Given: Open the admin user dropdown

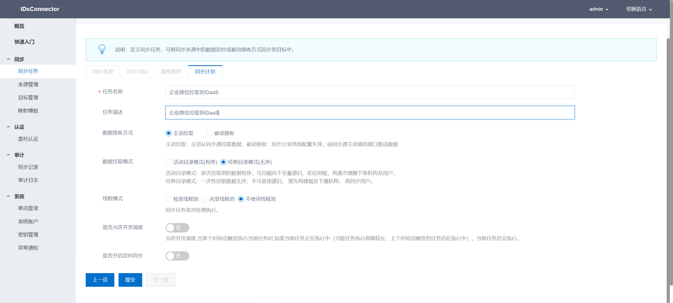Looking at the screenshot, I should (x=599, y=9).
